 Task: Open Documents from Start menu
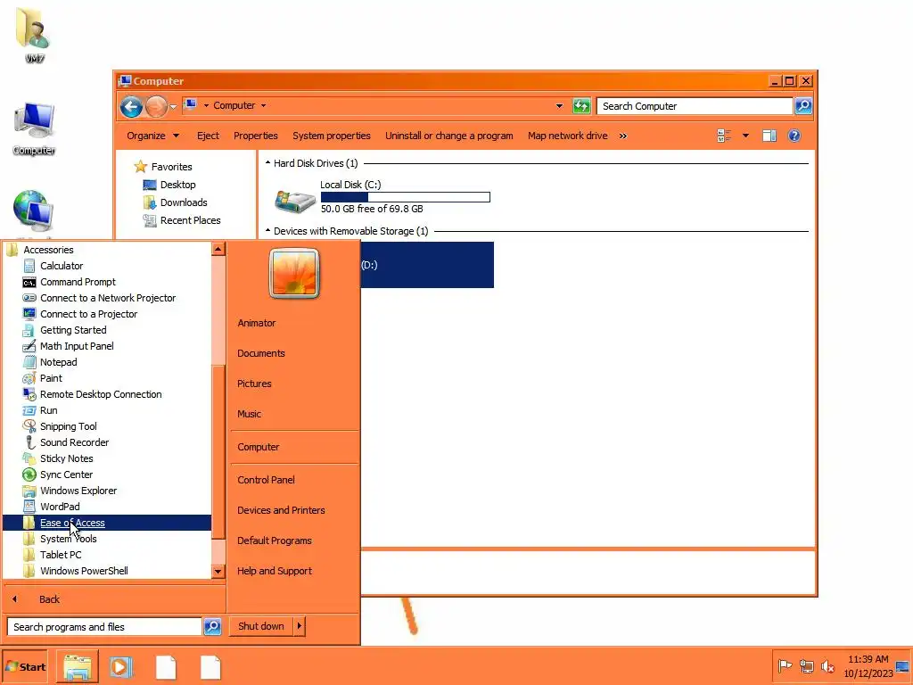tap(261, 353)
